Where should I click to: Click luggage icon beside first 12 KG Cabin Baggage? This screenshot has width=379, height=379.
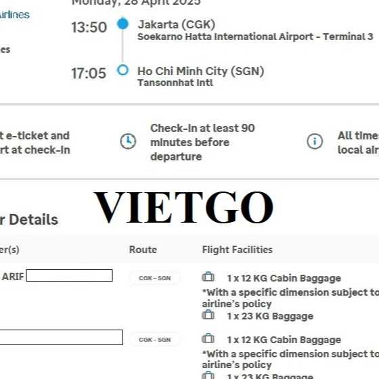point(208,277)
